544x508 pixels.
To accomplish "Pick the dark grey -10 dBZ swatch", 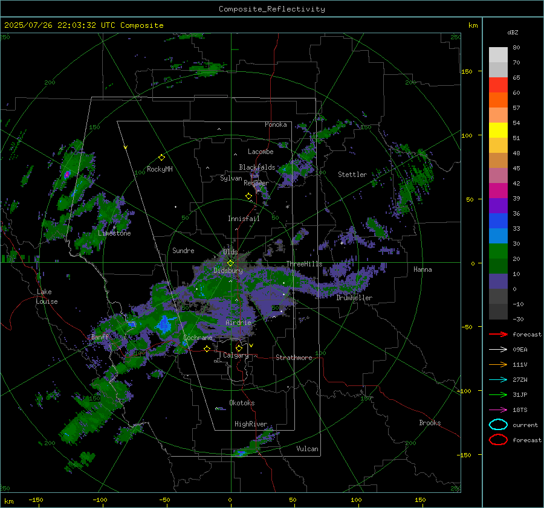I will click(498, 311).
